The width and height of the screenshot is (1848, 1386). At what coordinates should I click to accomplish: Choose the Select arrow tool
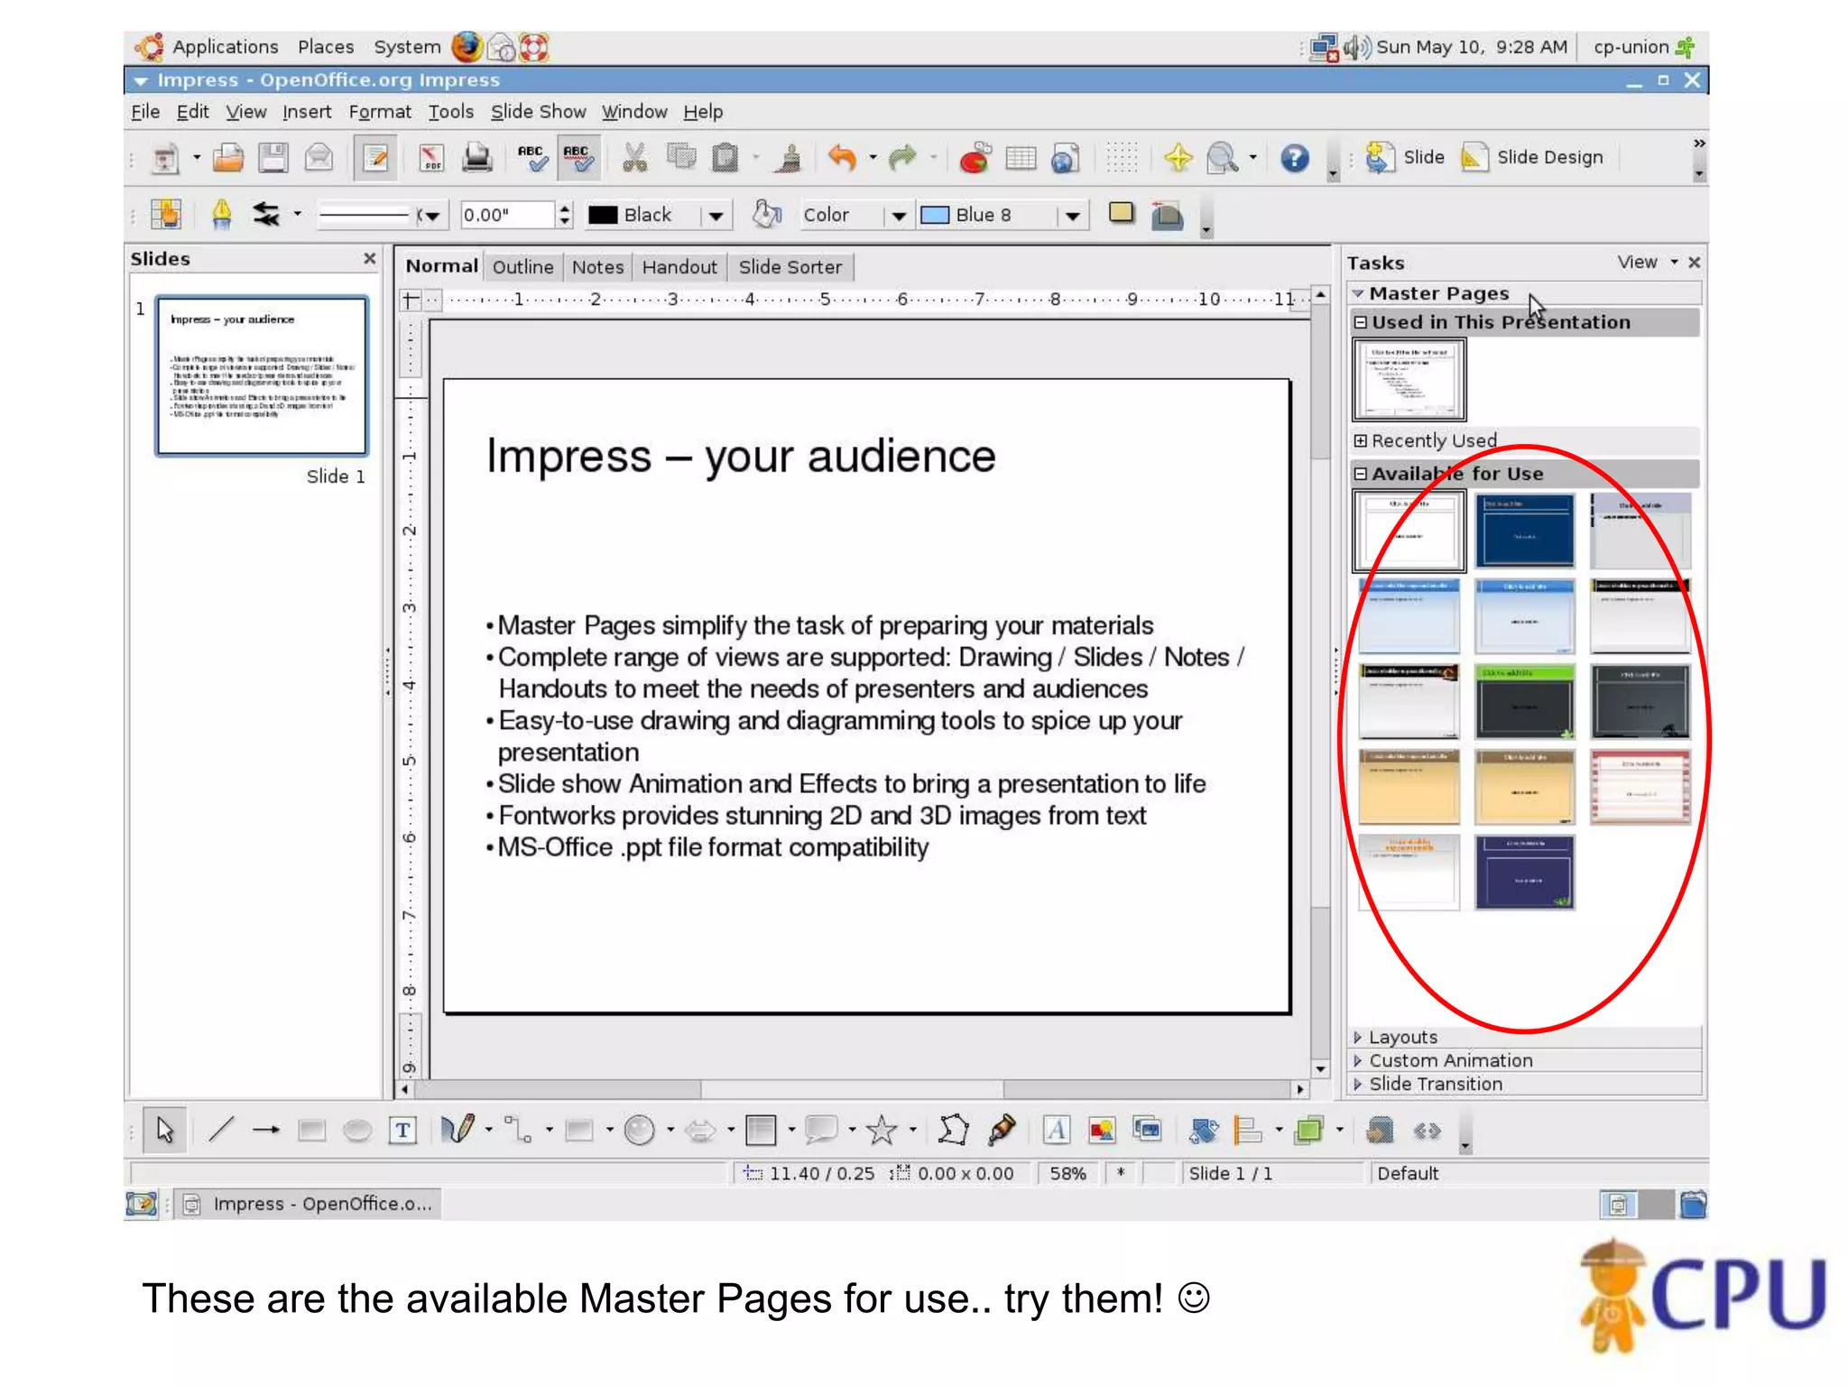(x=165, y=1130)
